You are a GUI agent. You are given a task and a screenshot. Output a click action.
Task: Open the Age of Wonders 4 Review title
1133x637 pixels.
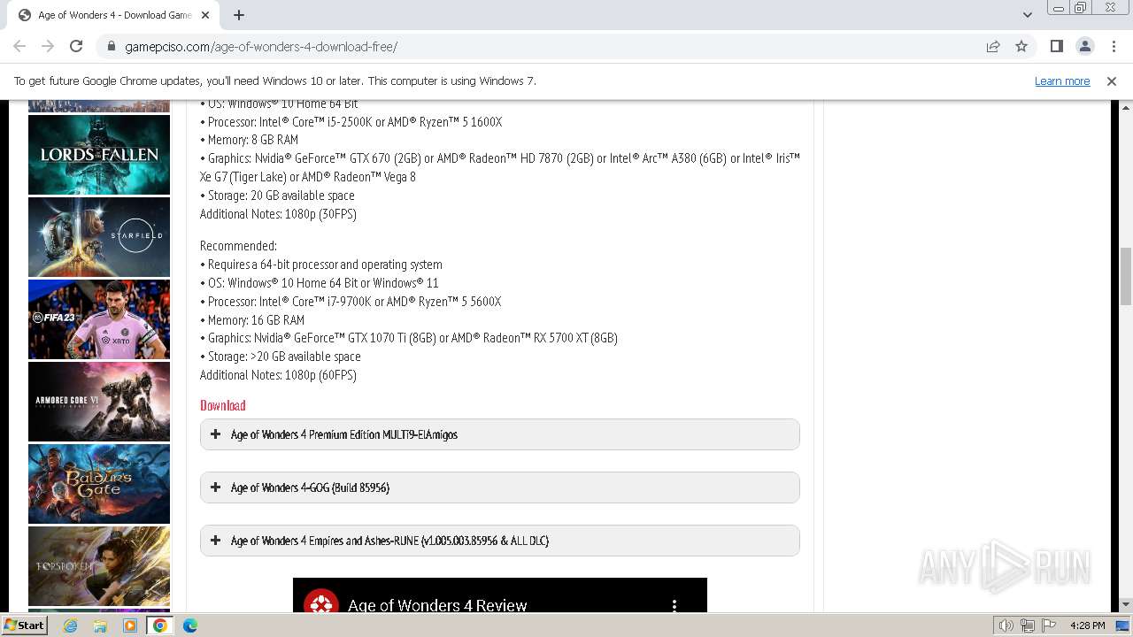click(437, 605)
